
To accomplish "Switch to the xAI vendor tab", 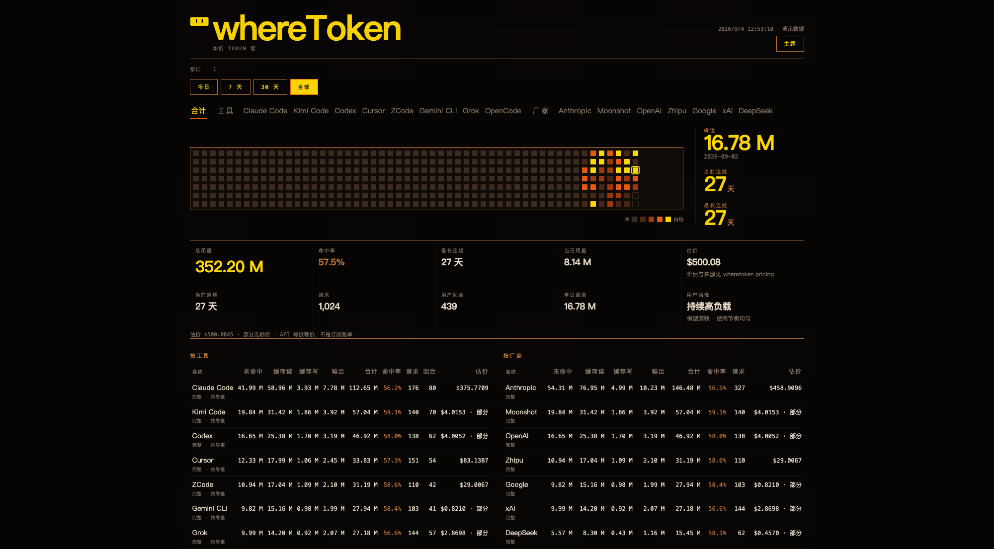I will pos(727,111).
